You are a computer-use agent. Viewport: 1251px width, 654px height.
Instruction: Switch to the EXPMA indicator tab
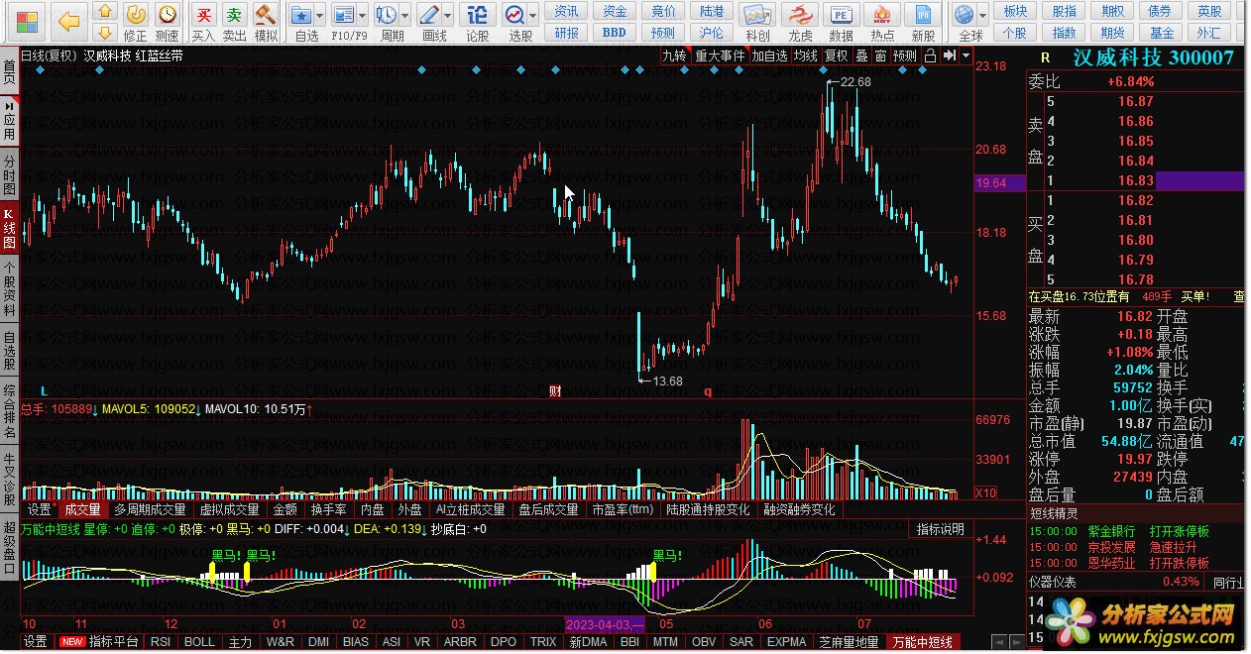coord(786,641)
